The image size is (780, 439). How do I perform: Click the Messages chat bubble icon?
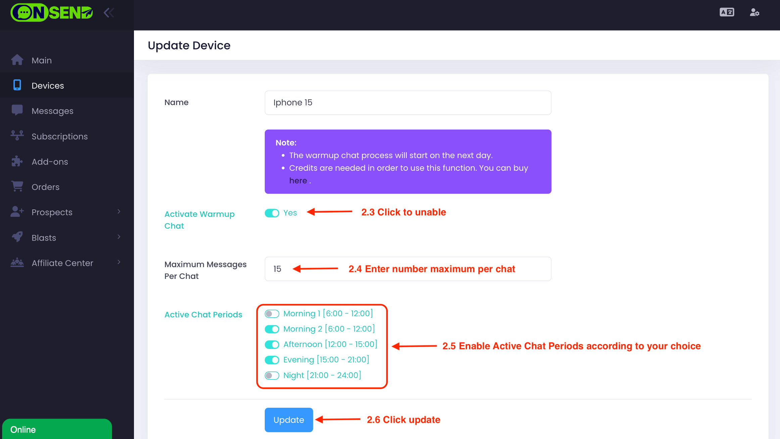(17, 110)
